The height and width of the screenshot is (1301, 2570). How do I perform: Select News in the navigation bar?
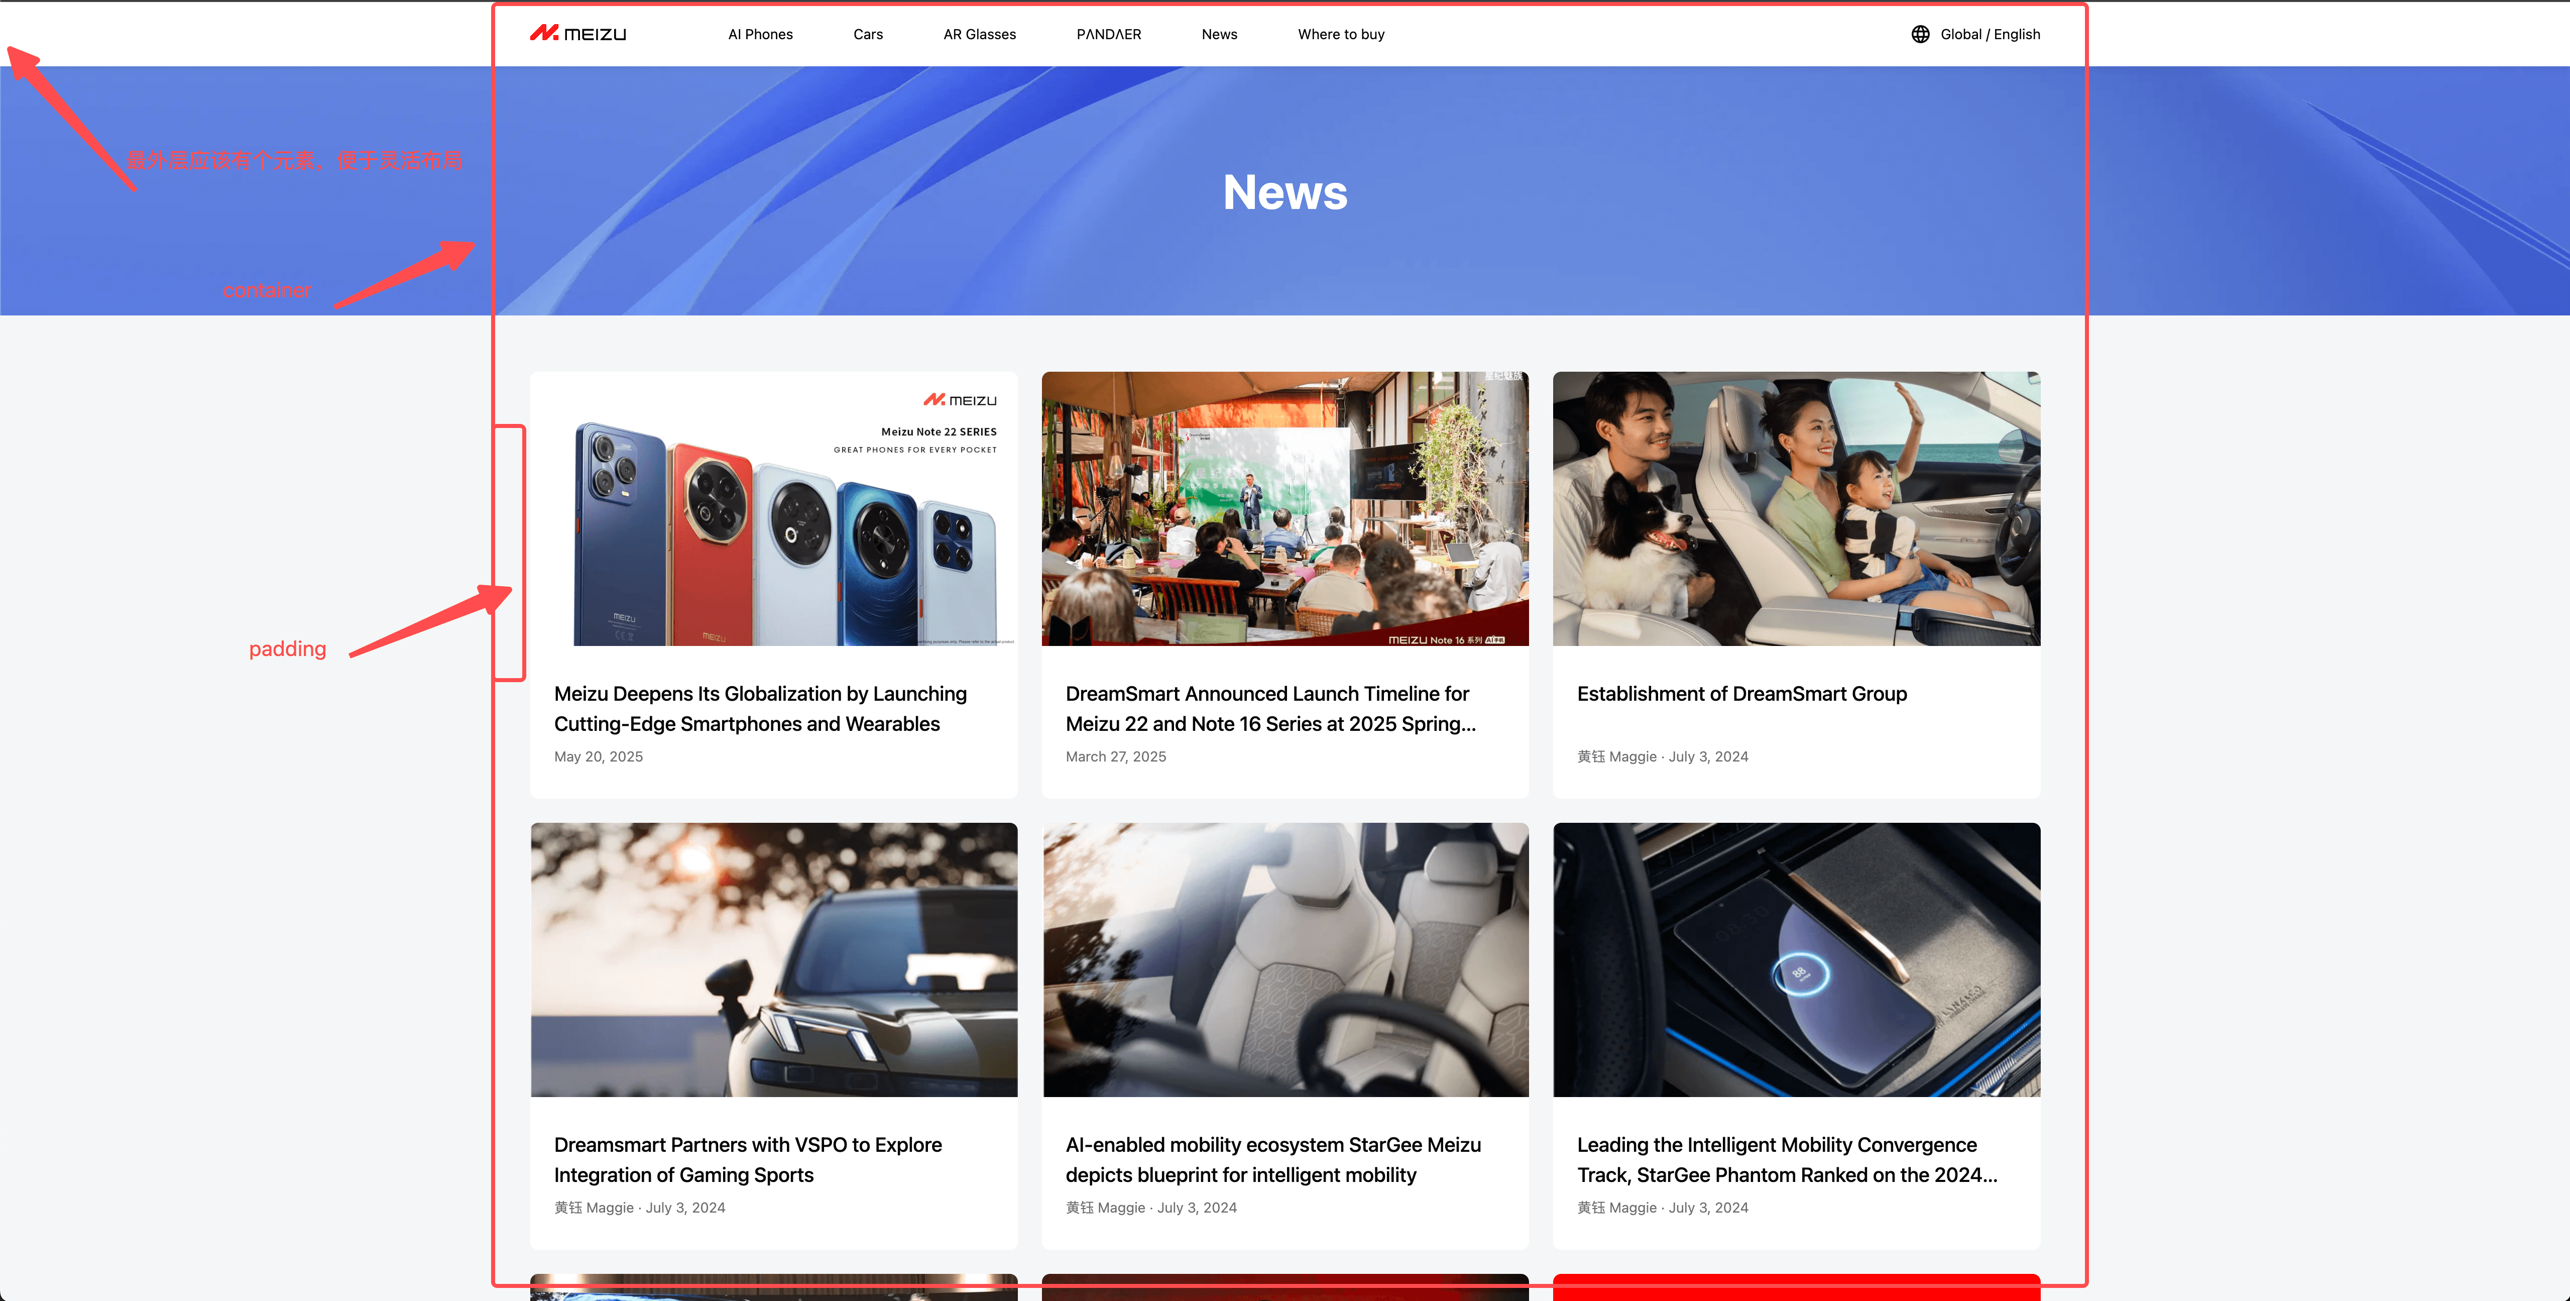click(x=1219, y=34)
